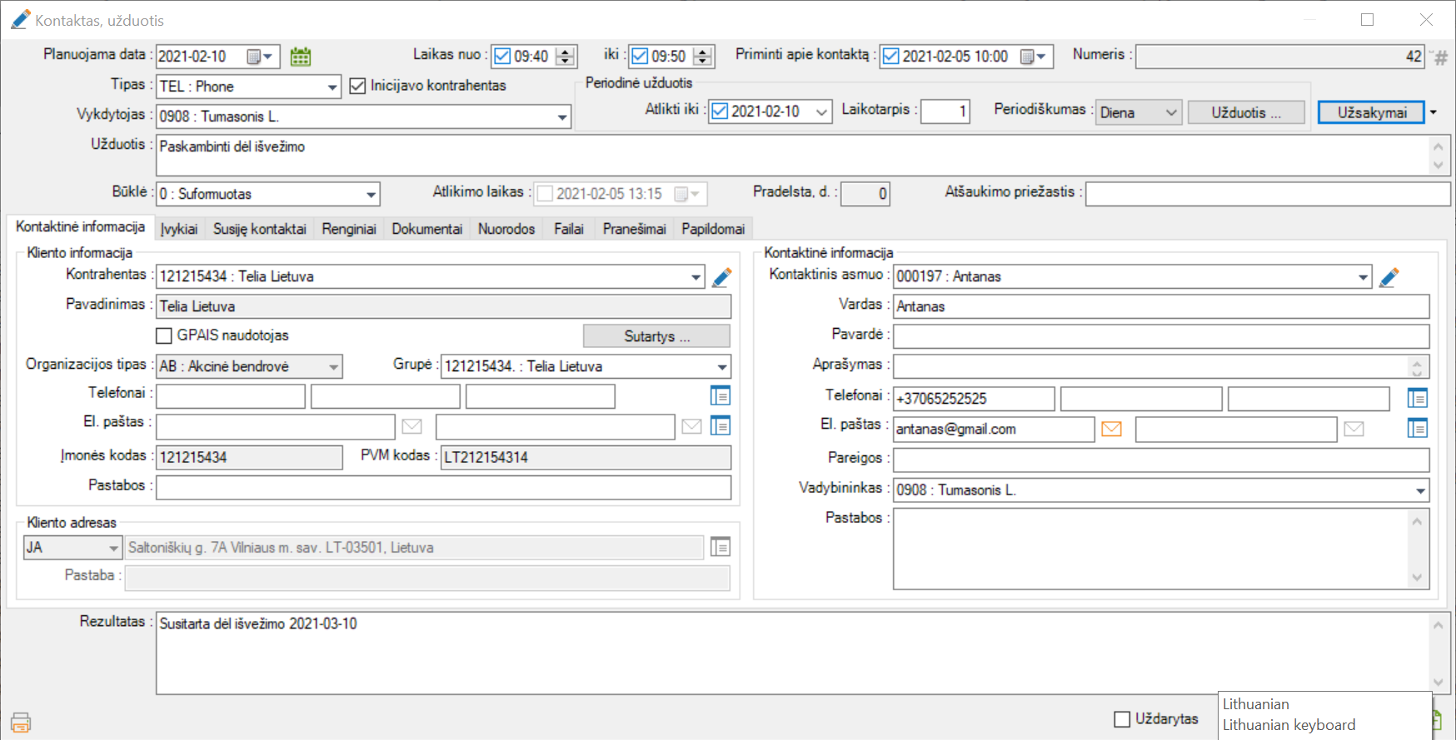Viewport: 1456px width, 740px height.
Task: Click the pencil edit icon next to Kontrahentas
Action: pyautogui.click(x=722, y=277)
